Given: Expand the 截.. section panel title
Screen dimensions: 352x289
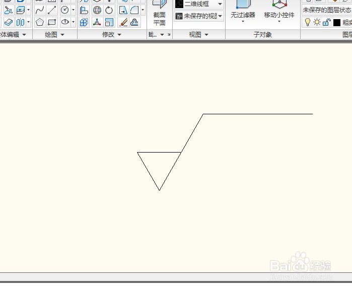Looking at the screenshot, I should coord(156,35).
